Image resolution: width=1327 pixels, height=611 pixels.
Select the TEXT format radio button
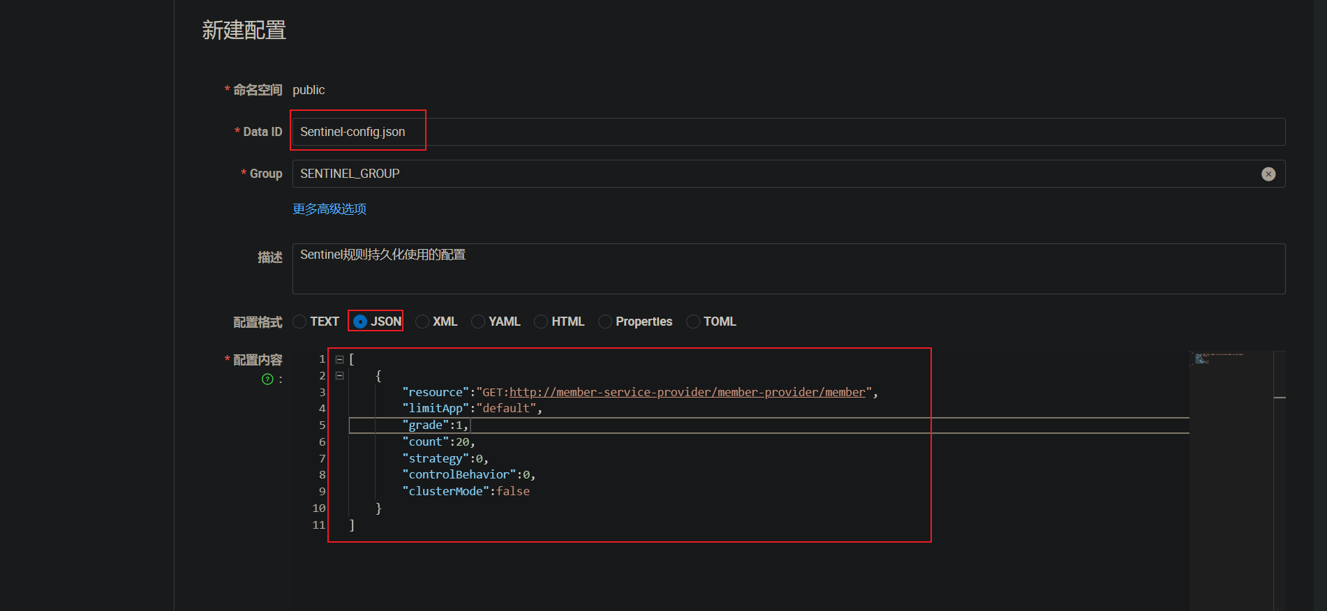(x=300, y=322)
